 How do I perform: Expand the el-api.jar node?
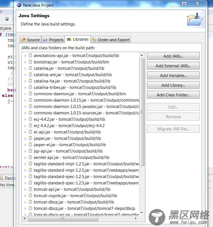25,132
